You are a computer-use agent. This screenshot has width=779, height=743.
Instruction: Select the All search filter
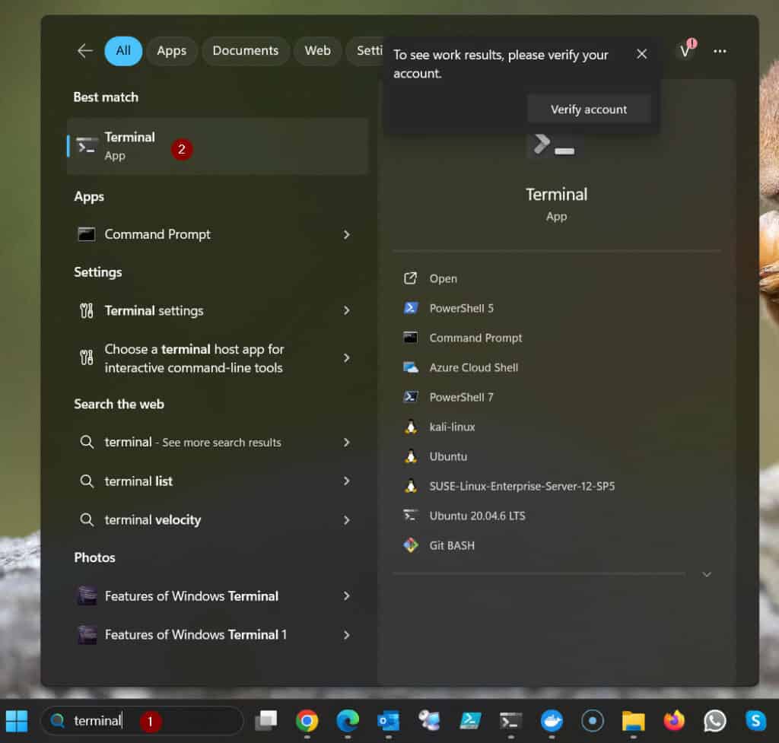[x=122, y=50]
